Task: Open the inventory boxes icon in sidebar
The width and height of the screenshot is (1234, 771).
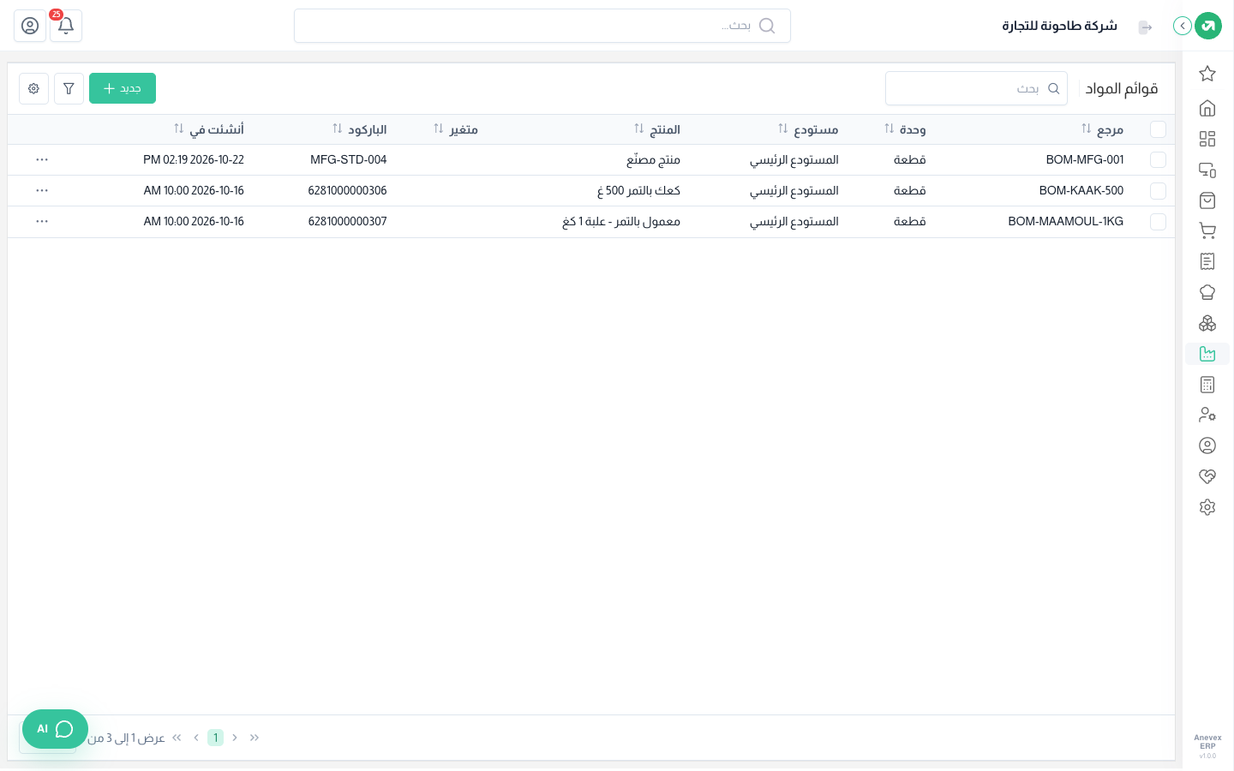Action: click(1207, 323)
